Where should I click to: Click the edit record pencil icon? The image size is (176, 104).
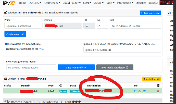pyautogui.click(x=144, y=91)
